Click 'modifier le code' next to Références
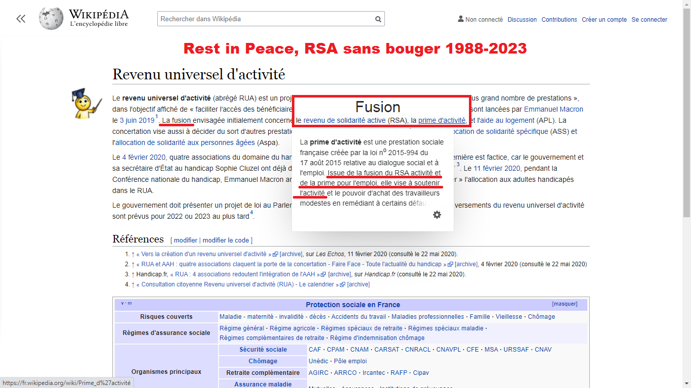 coord(226,240)
